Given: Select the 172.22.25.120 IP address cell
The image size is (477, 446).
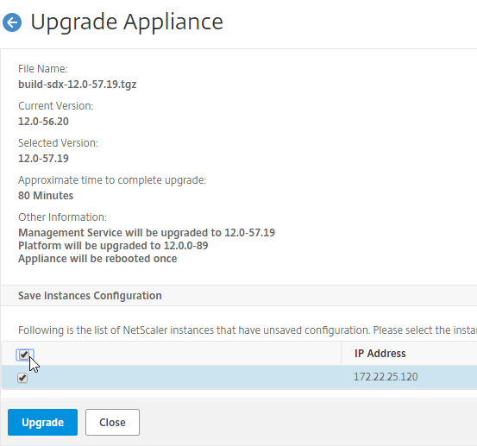Looking at the screenshot, I should (386, 377).
